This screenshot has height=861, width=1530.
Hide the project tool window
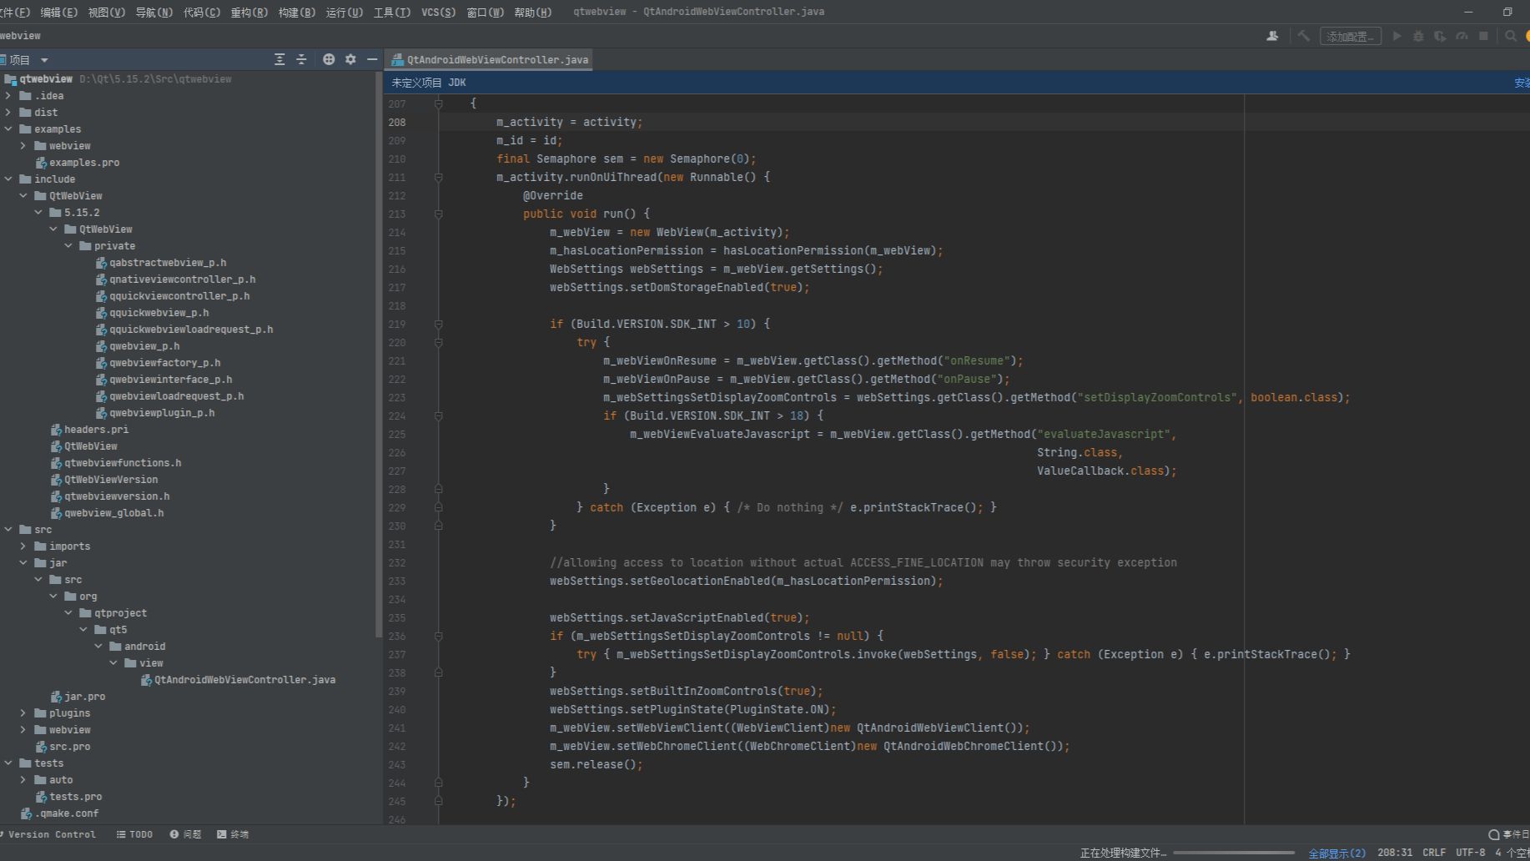[372, 59]
